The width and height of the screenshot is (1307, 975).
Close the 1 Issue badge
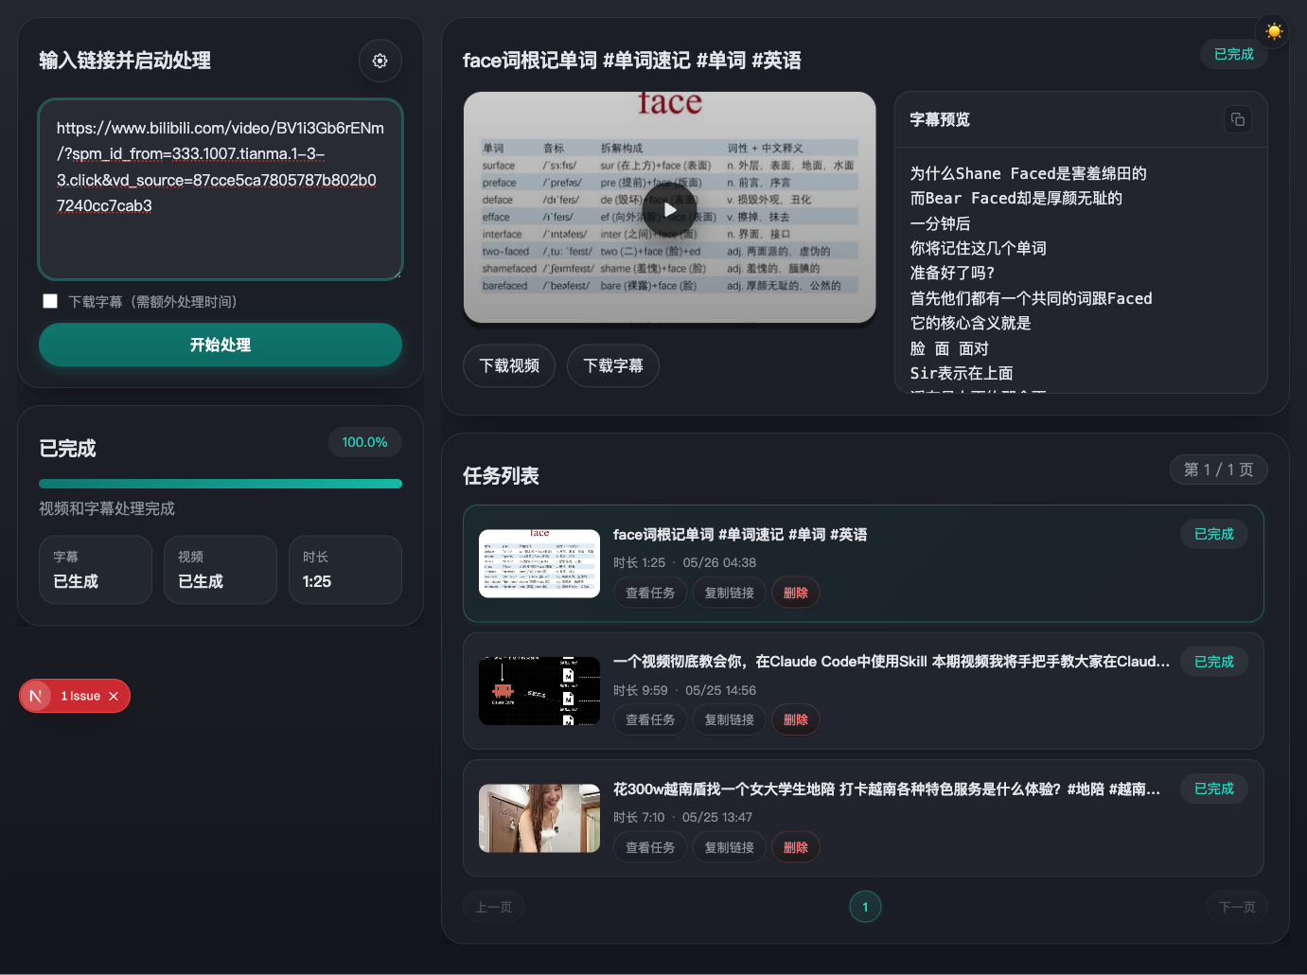pyautogui.click(x=114, y=697)
